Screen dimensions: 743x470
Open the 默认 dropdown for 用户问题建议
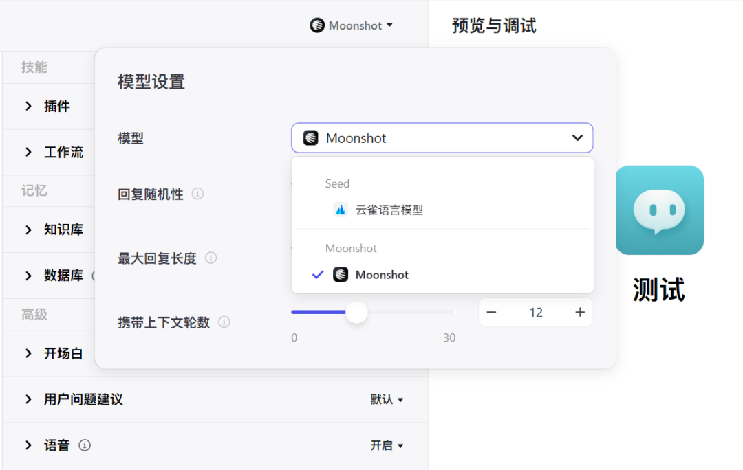(x=387, y=399)
